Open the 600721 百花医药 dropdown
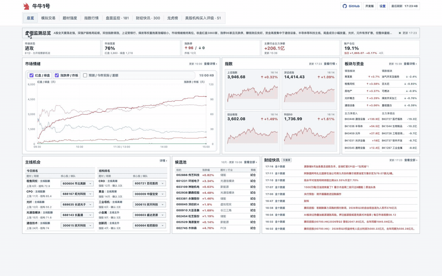 (x=150, y=183)
